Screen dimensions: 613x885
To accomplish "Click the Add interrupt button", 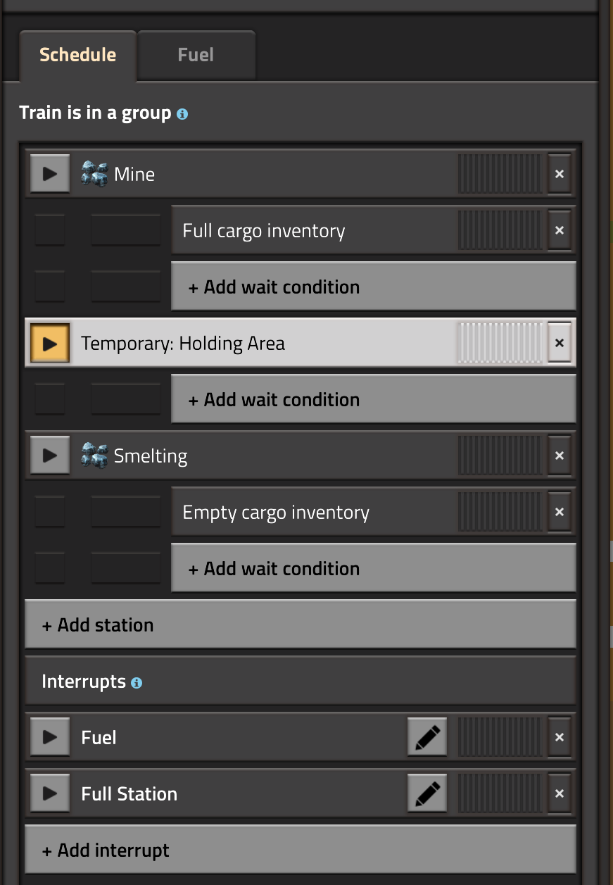I will tap(301, 850).
